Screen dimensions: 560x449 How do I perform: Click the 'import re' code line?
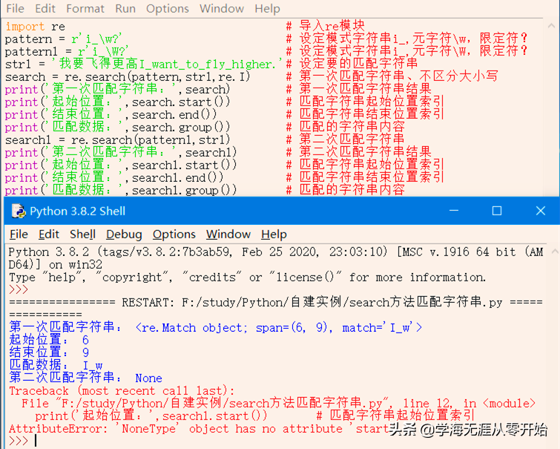(x=35, y=27)
